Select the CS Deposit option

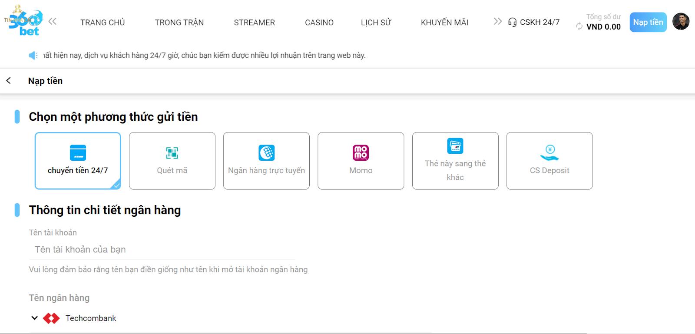click(x=549, y=161)
